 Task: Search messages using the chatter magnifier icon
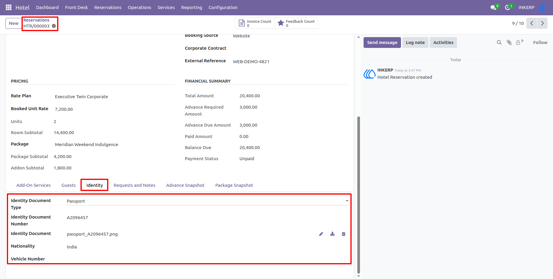(499, 43)
